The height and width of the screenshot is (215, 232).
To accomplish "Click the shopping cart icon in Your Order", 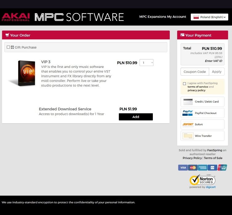I will point(7,35).
